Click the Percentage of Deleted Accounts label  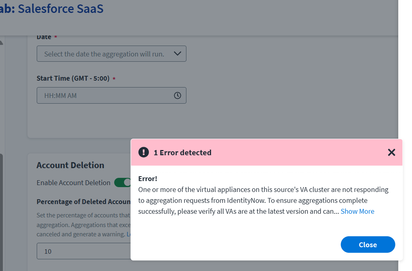[x=83, y=202]
